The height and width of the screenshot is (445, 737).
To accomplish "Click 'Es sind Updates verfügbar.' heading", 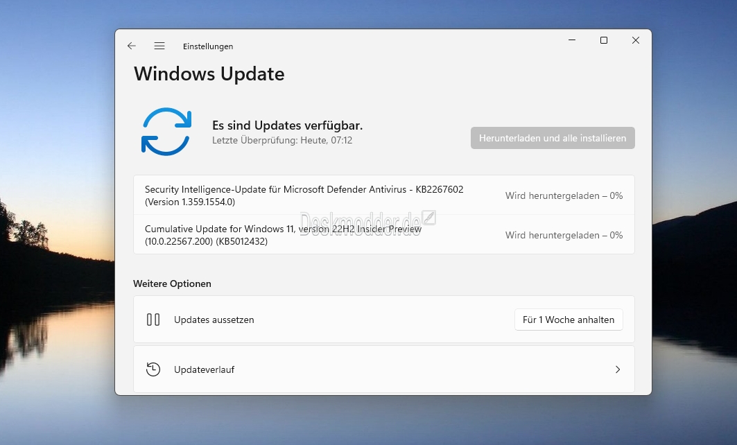I will 287,125.
